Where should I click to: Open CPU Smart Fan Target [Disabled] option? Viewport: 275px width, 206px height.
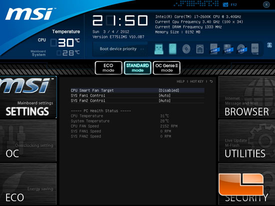pos(137,90)
